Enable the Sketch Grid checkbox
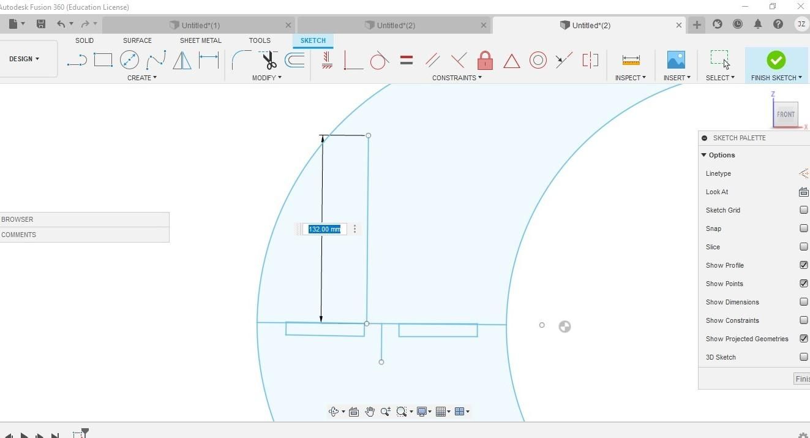 click(804, 210)
